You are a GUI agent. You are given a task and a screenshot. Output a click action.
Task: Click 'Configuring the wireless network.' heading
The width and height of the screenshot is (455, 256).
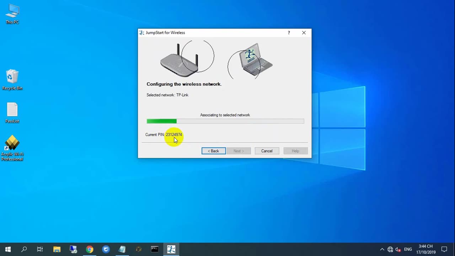184,84
